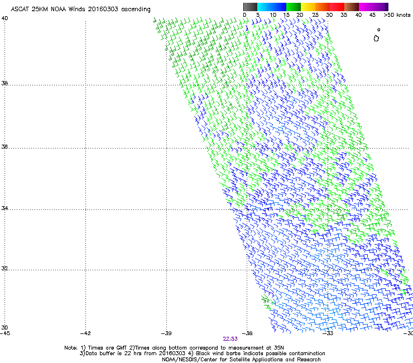Click the blue 10-15 knots legend color
This screenshot has width=413, height=363.
(x=279, y=7)
